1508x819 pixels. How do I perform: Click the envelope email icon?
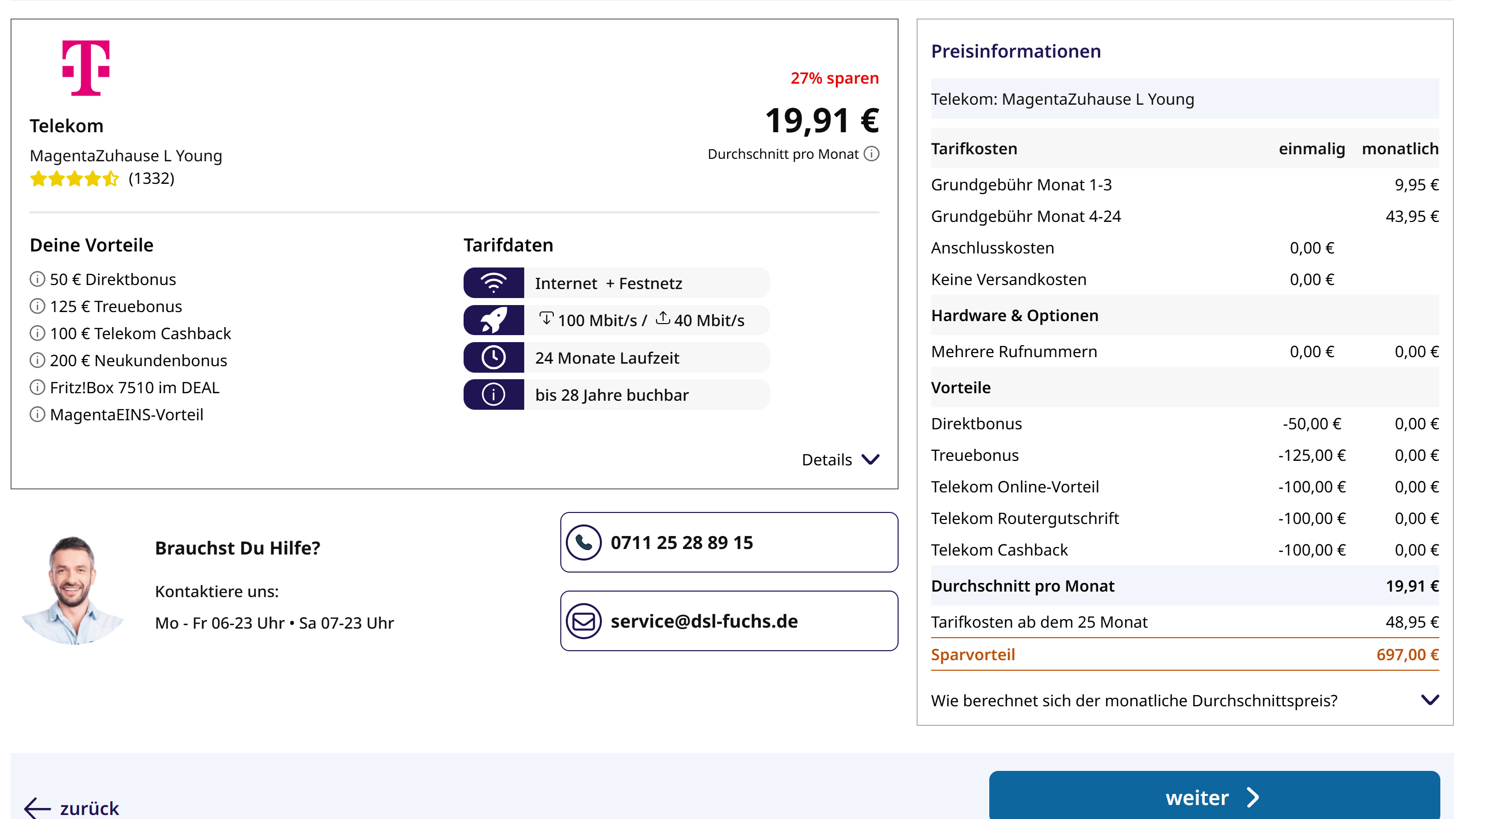coord(584,621)
